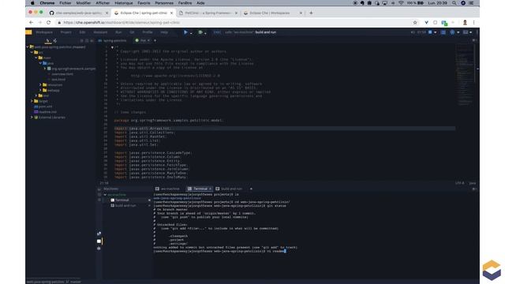Image resolution: width=505 pixels, height=284 pixels.
Task: Click the spring-petclinic editor tab
Action: coord(112,40)
